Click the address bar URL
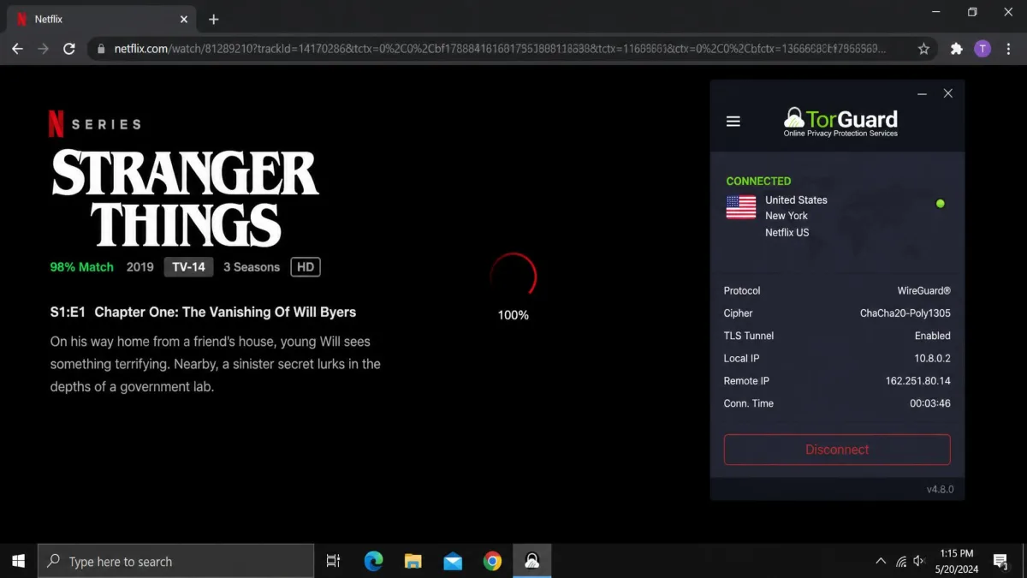This screenshot has width=1027, height=578. click(500, 49)
